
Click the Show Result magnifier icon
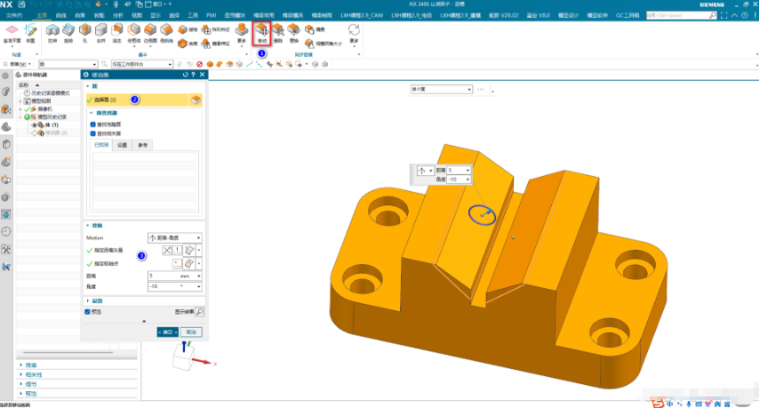coord(199,312)
